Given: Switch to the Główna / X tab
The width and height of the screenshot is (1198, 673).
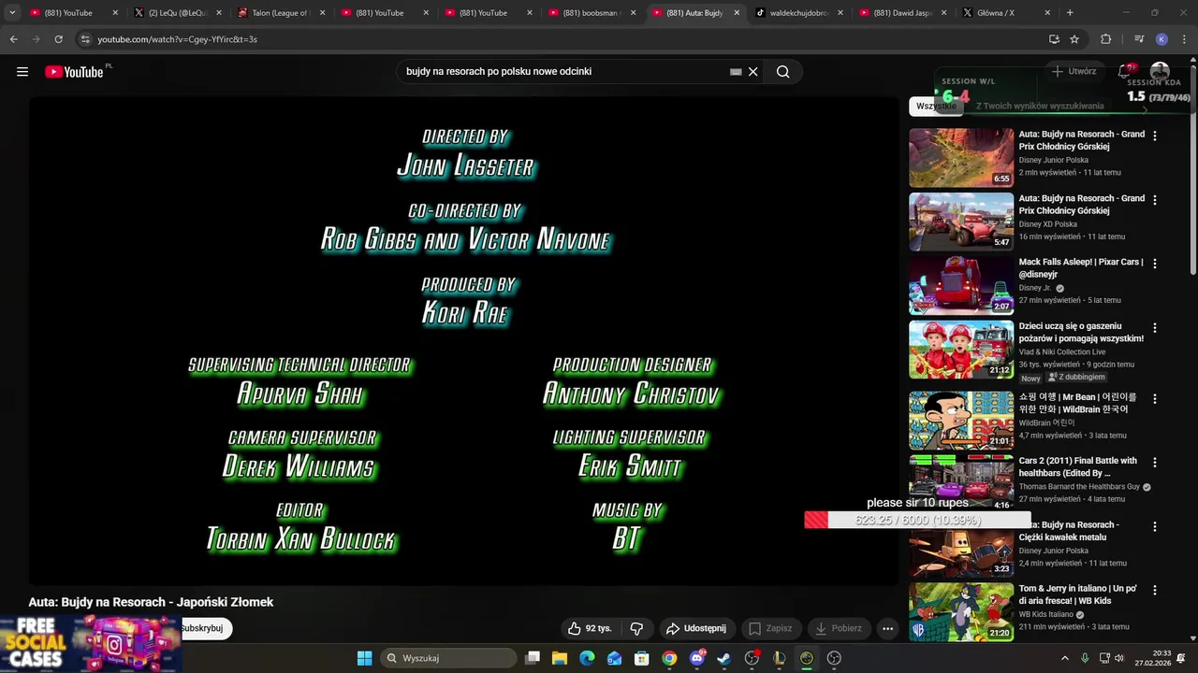Looking at the screenshot, I should click(x=1007, y=13).
